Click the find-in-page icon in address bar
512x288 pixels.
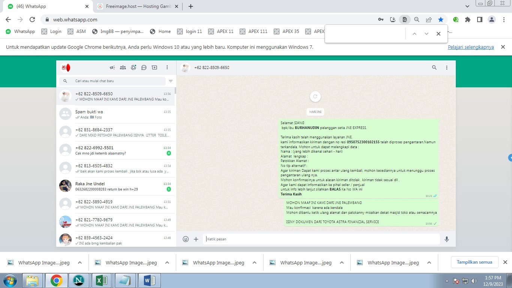pyautogui.click(x=405, y=19)
